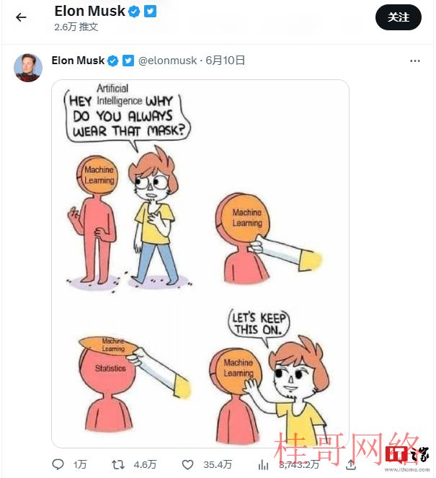The width and height of the screenshot is (436, 478).
Task: Share the tweet via upload icon
Action: [351, 464]
